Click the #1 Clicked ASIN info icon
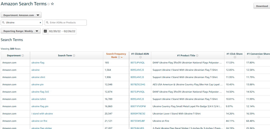The image size is (270, 129). click(x=140, y=57)
